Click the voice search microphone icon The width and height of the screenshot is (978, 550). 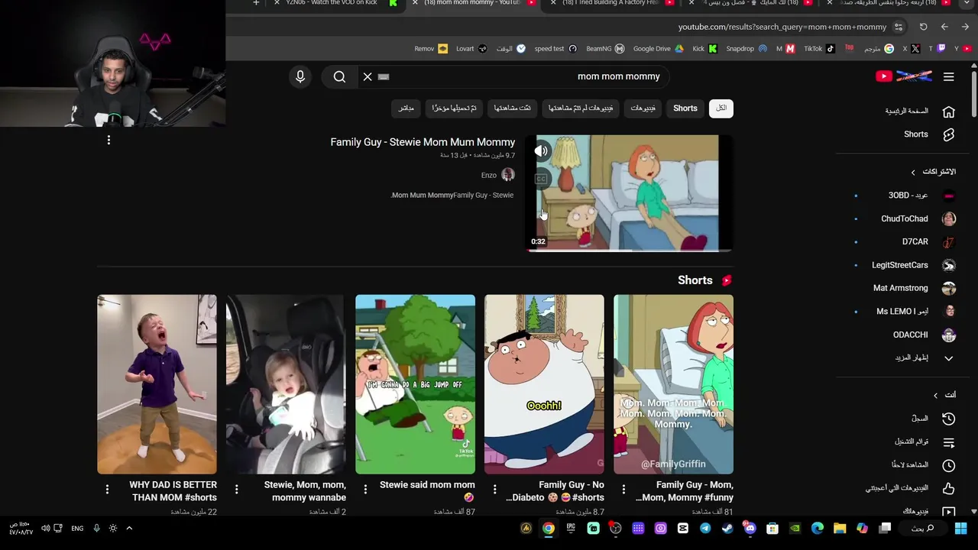300,76
